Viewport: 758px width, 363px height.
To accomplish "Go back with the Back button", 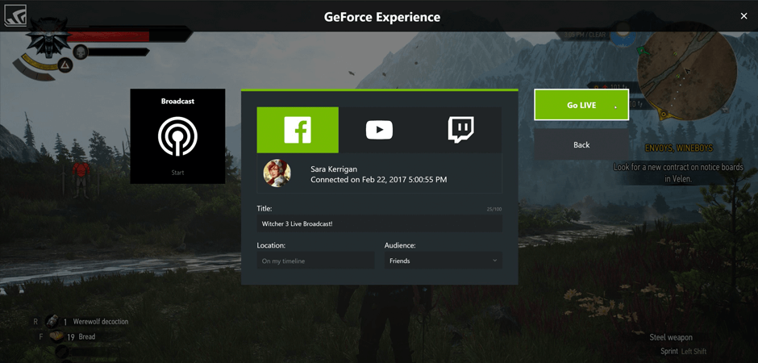I will point(581,144).
